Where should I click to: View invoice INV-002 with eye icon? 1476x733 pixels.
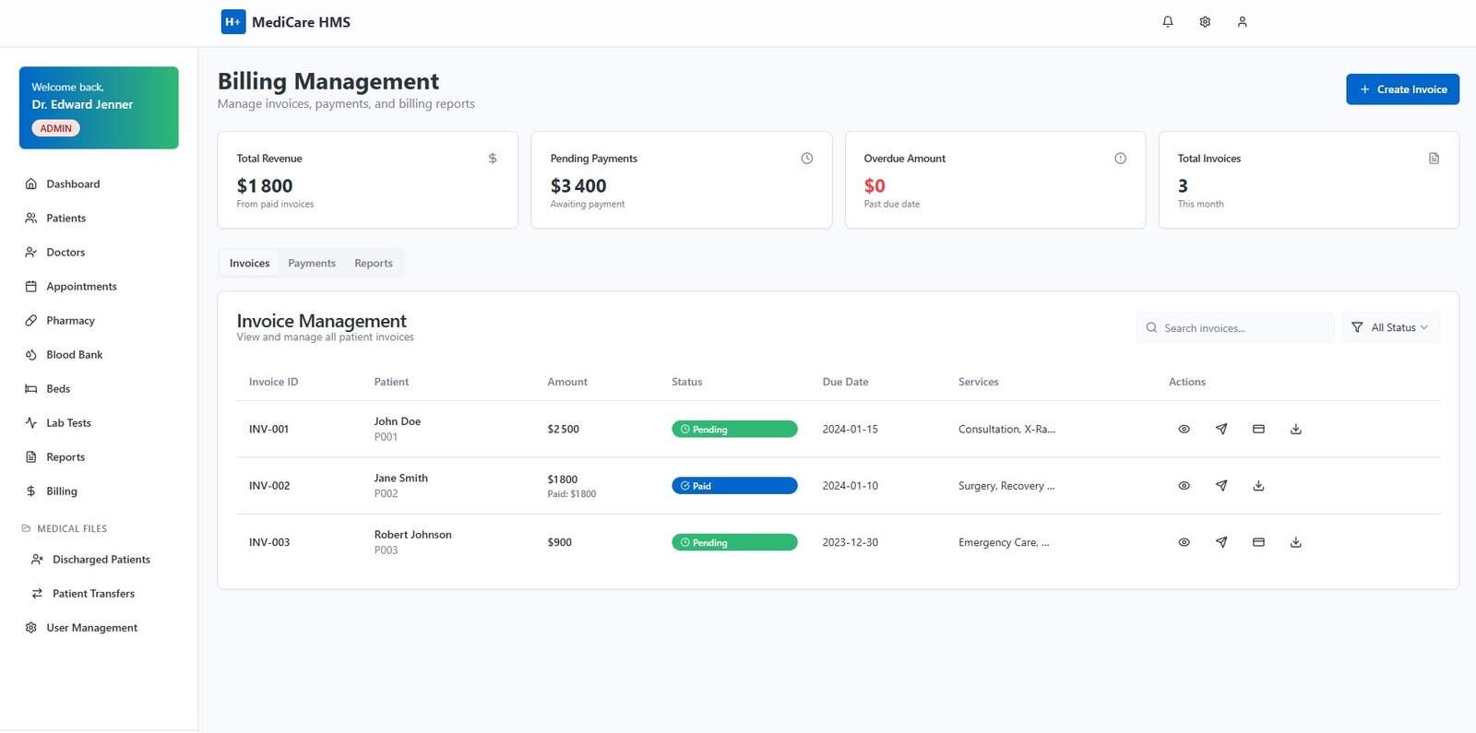[x=1184, y=486]
